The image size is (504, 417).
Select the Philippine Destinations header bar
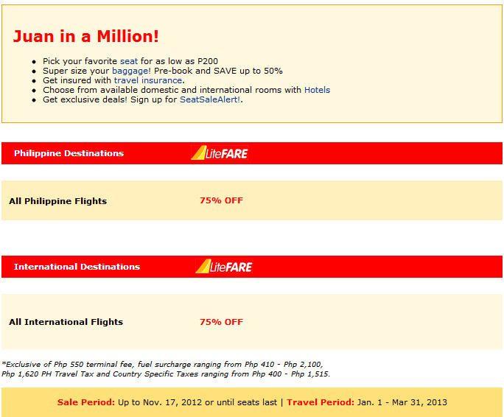(x=252, y=153)
